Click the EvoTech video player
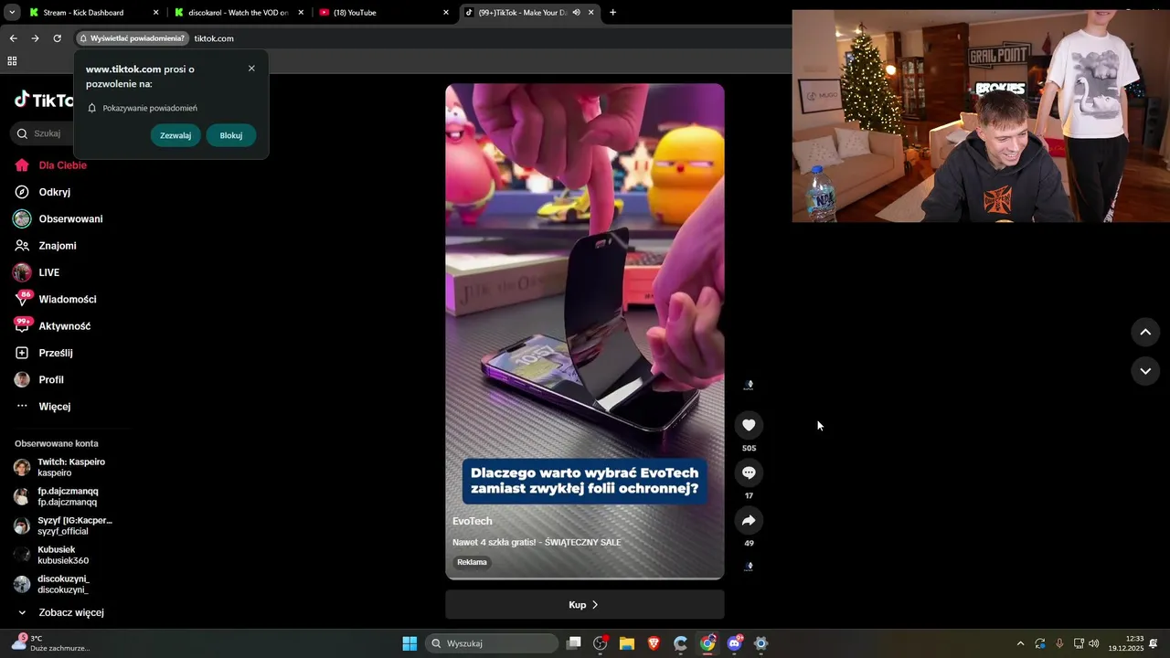 click(584, 332)
